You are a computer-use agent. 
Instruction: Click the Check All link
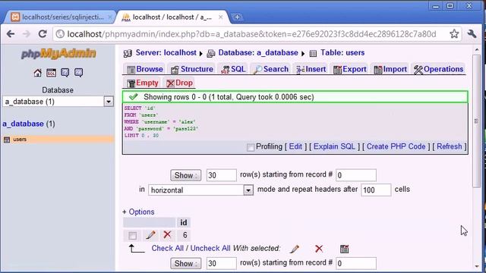pos(167,248)
